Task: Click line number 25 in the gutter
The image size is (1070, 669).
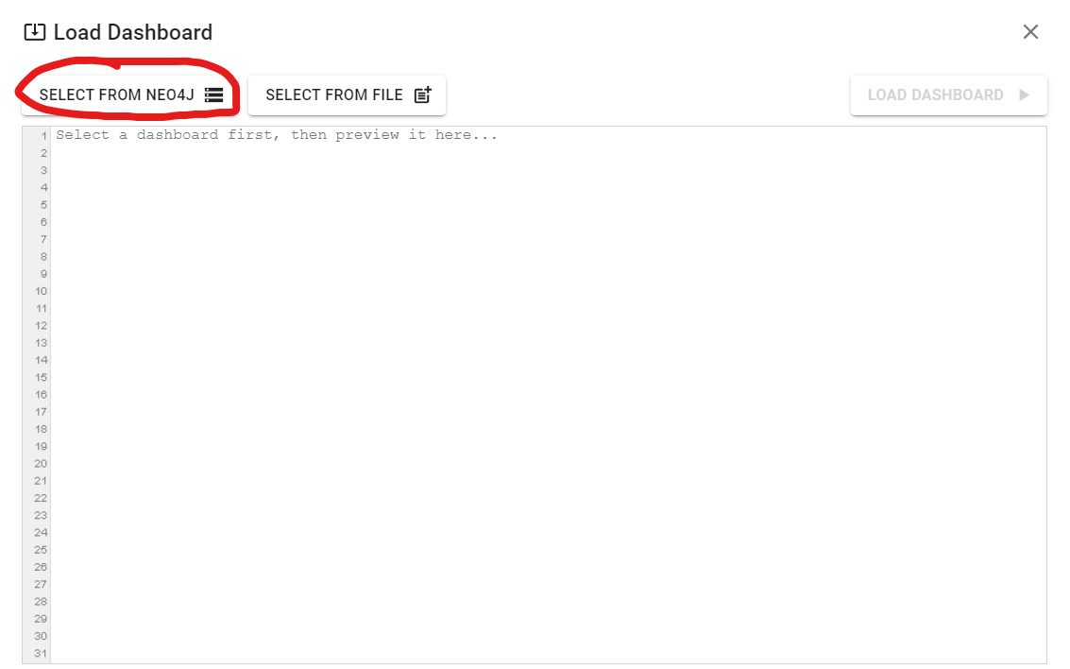Action: 41,550
